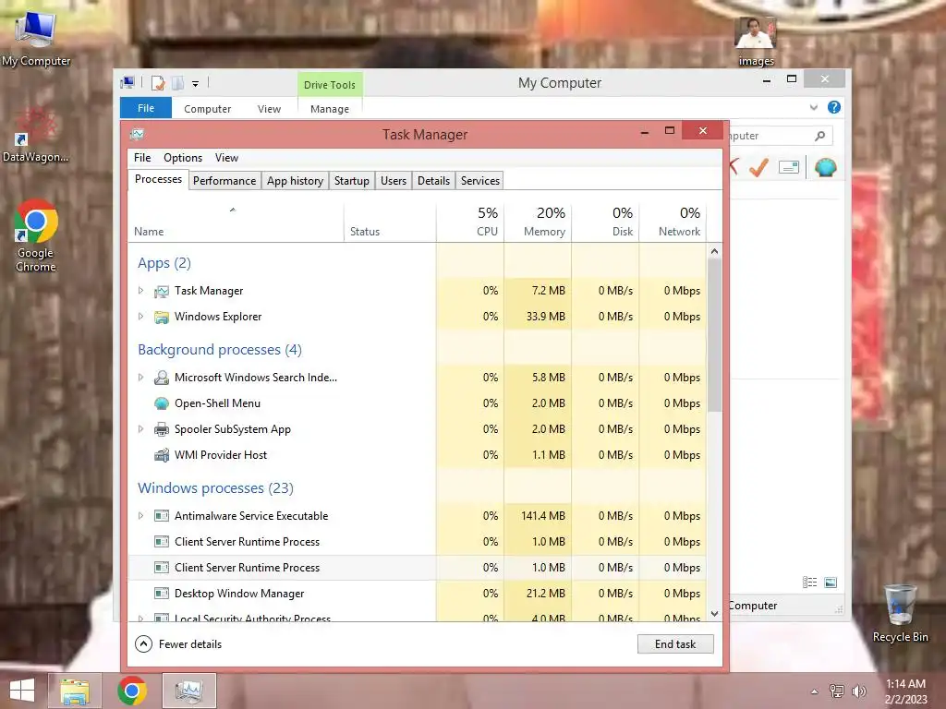Click Spooler SubSystem App printer icon
This screenshot has height=709, width=946.
coord(161,429)
